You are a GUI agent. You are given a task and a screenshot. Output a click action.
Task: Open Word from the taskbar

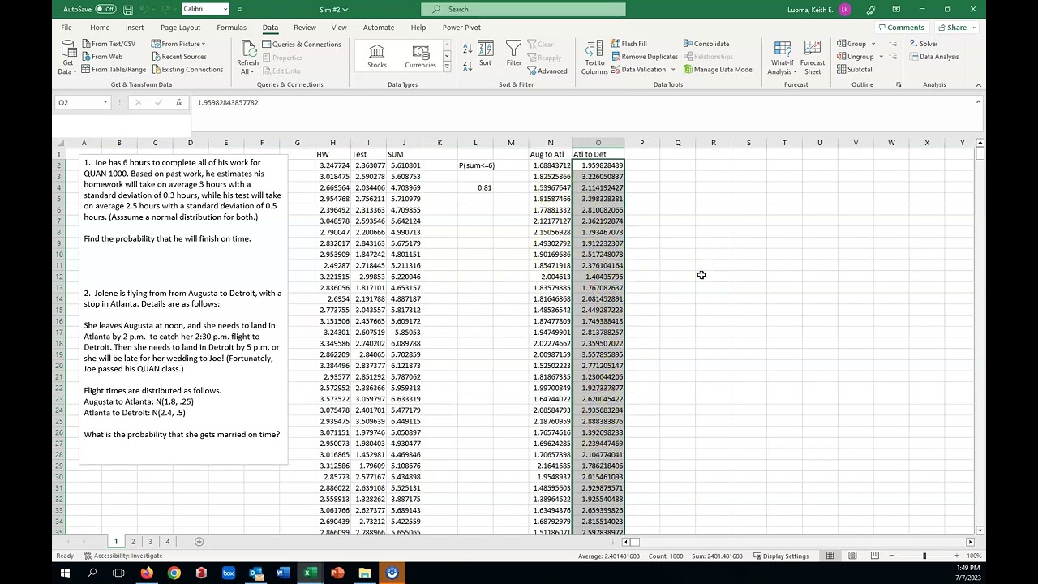282,573
